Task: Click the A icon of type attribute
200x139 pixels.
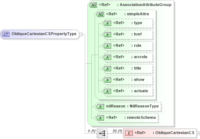Action: click(x=107, y=23)
